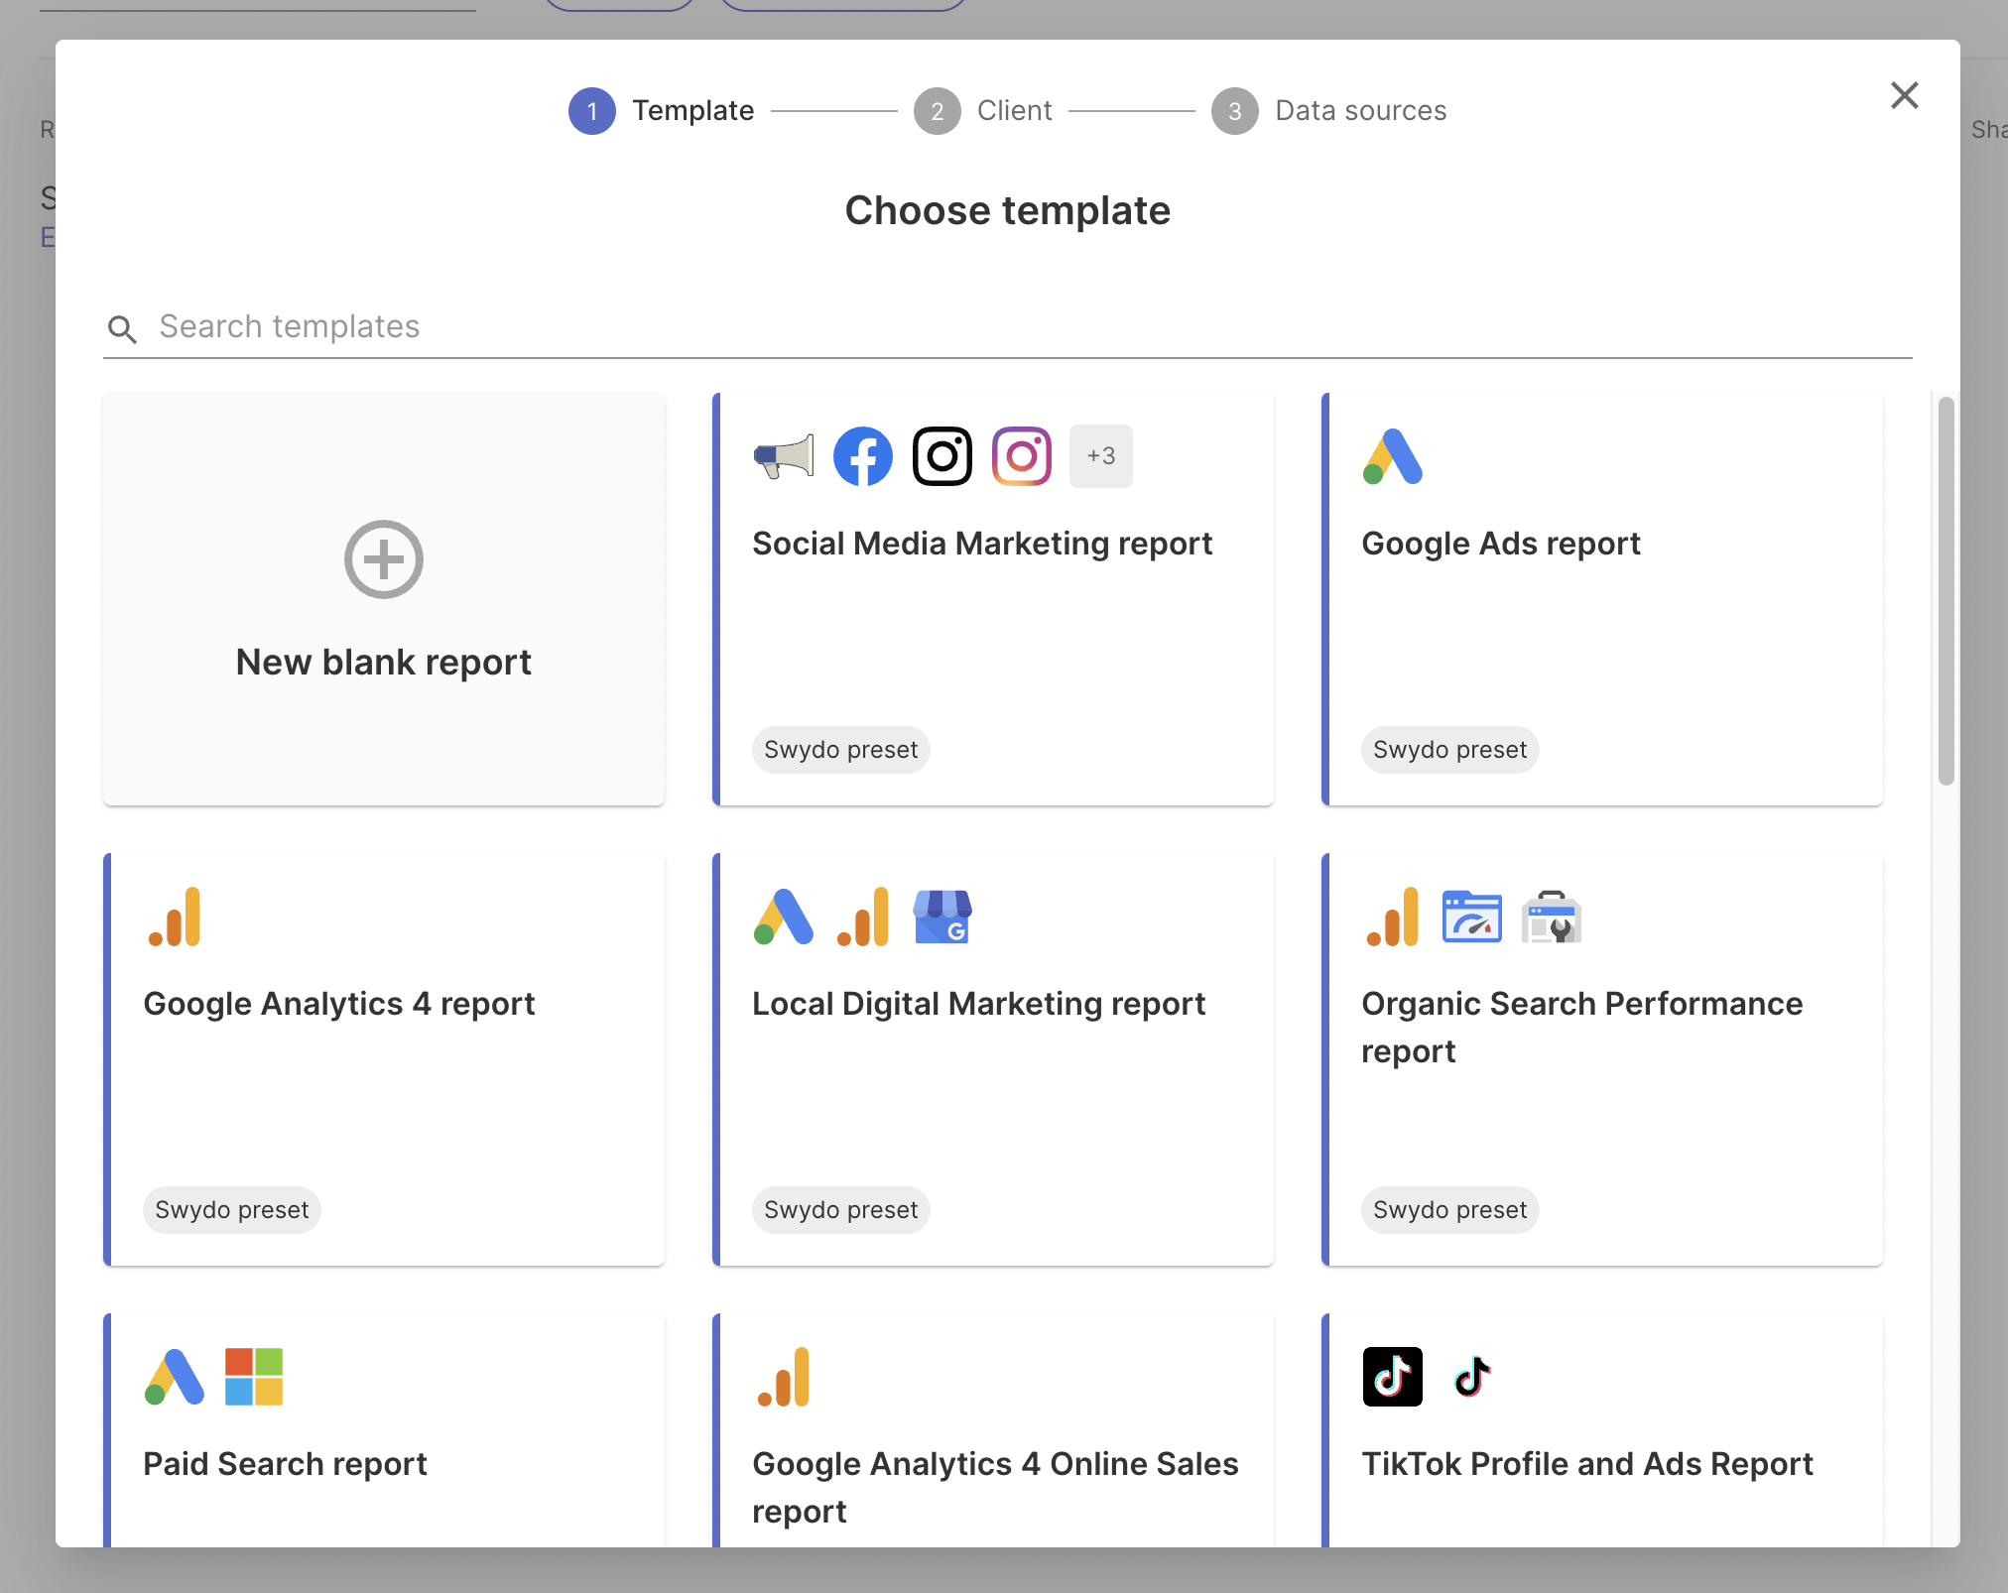Select the Google Ads icon on Google Ads report
The width and height of the screenshot is (2008, 1593).
pos(1393,456)
